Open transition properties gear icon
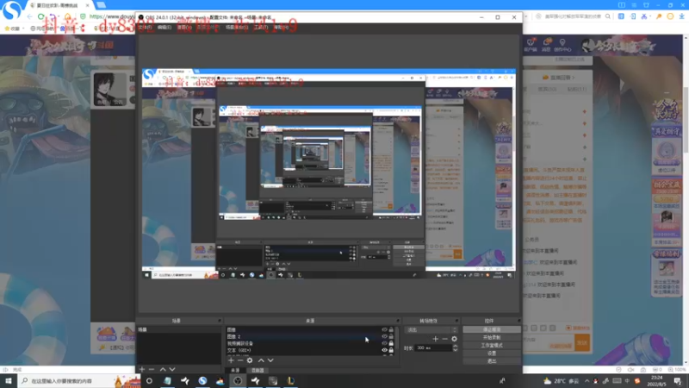Screen dimensions: 689x388 click(454, 339)
